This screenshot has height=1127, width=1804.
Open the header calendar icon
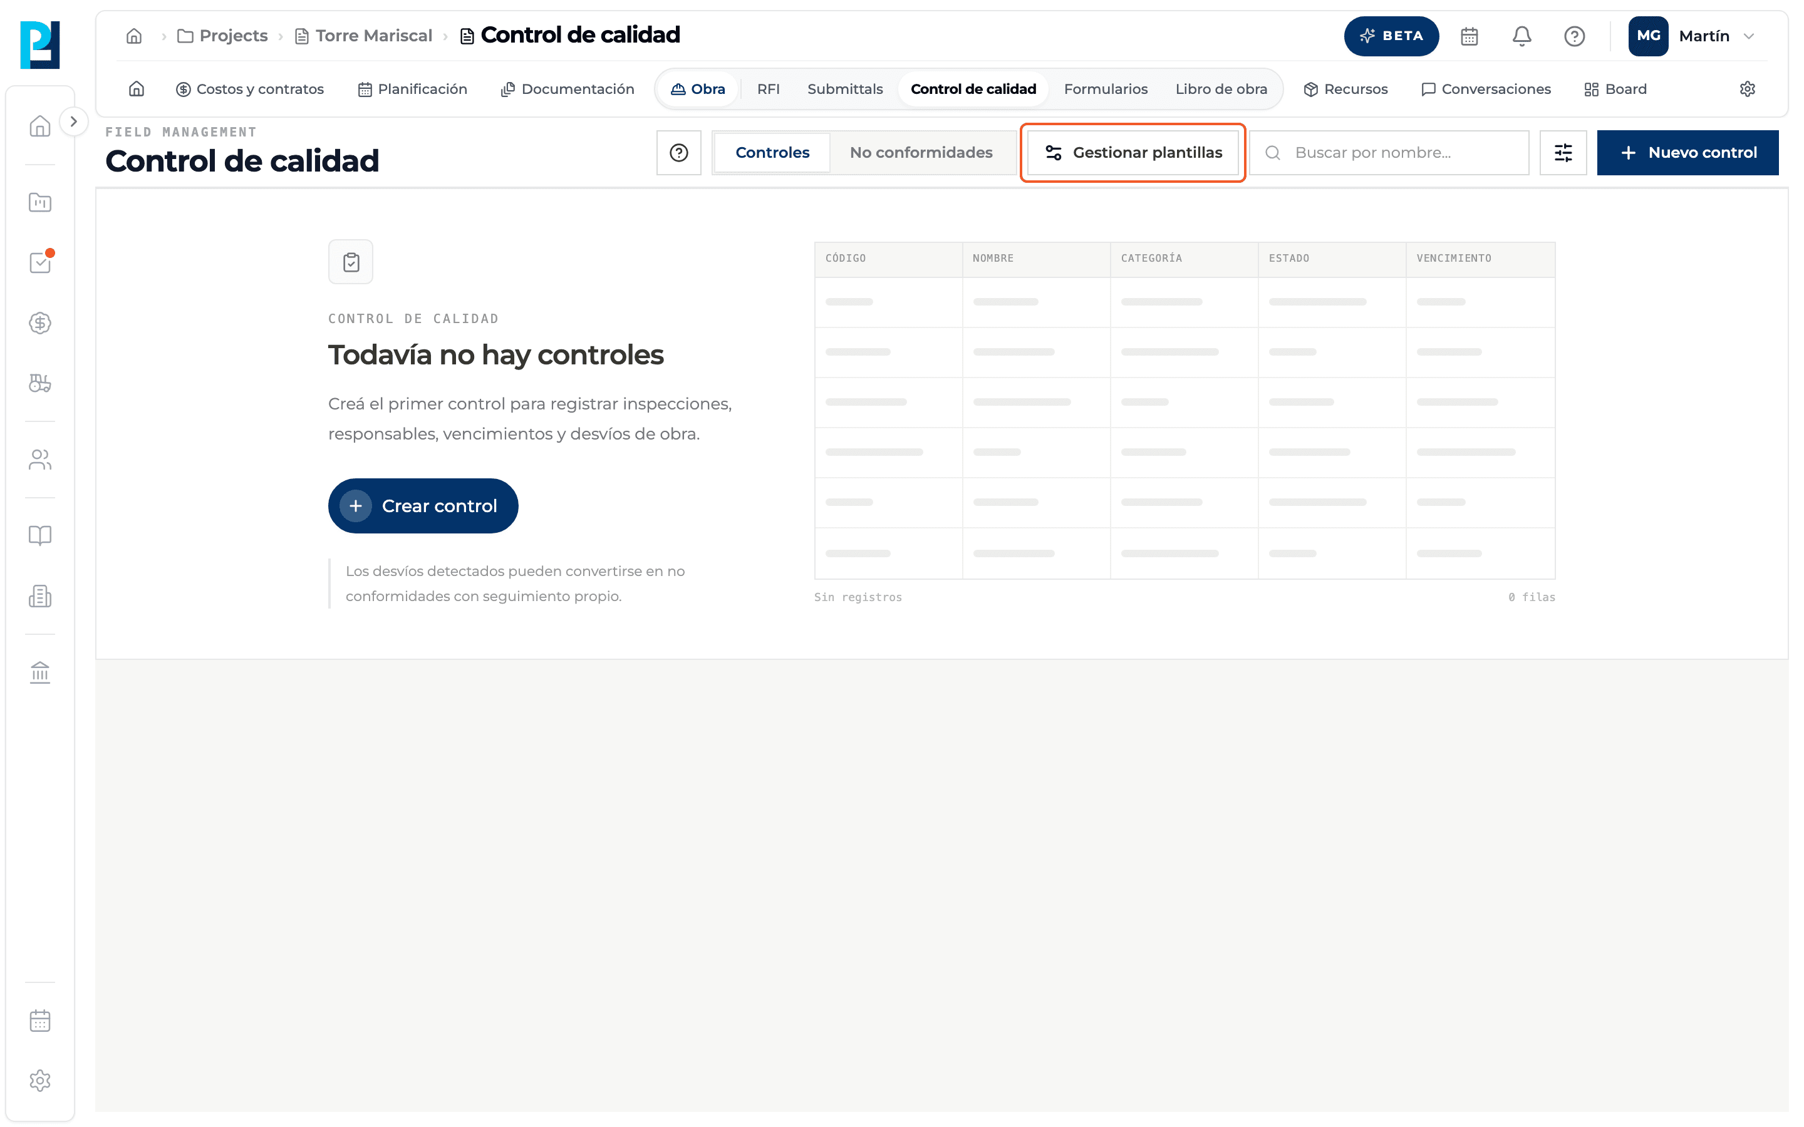tap(1470, 36)
